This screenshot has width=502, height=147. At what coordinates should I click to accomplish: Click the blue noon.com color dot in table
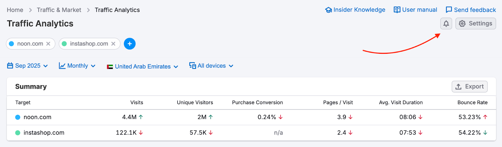point(18,117)
